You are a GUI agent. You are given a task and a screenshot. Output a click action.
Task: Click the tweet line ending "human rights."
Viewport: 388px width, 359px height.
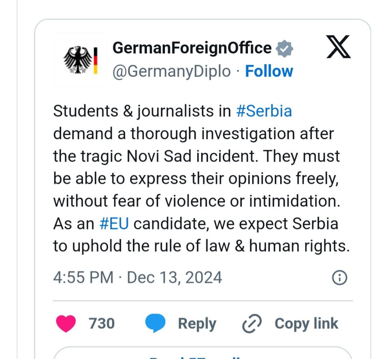click(x=201, y=246)
